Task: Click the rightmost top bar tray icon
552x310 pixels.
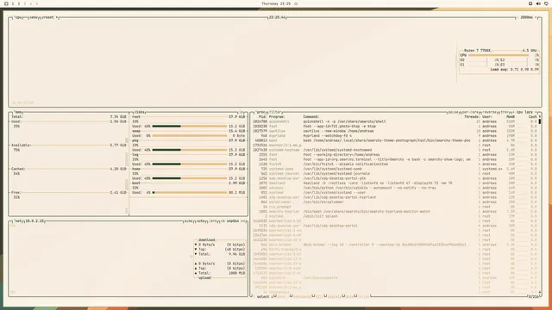Action: point(546,3)
